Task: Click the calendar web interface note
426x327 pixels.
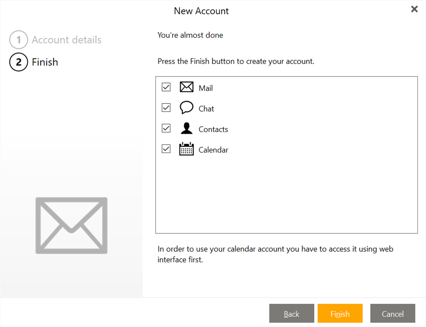Action: 275,254
